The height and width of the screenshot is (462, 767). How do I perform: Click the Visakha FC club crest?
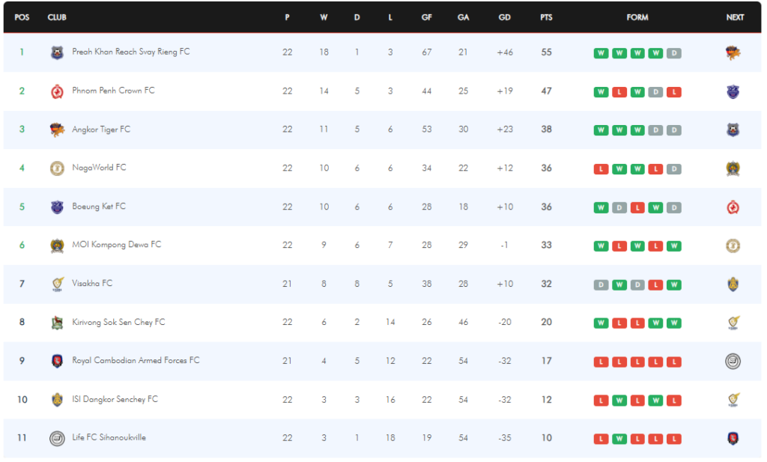[x=57, y=284]
